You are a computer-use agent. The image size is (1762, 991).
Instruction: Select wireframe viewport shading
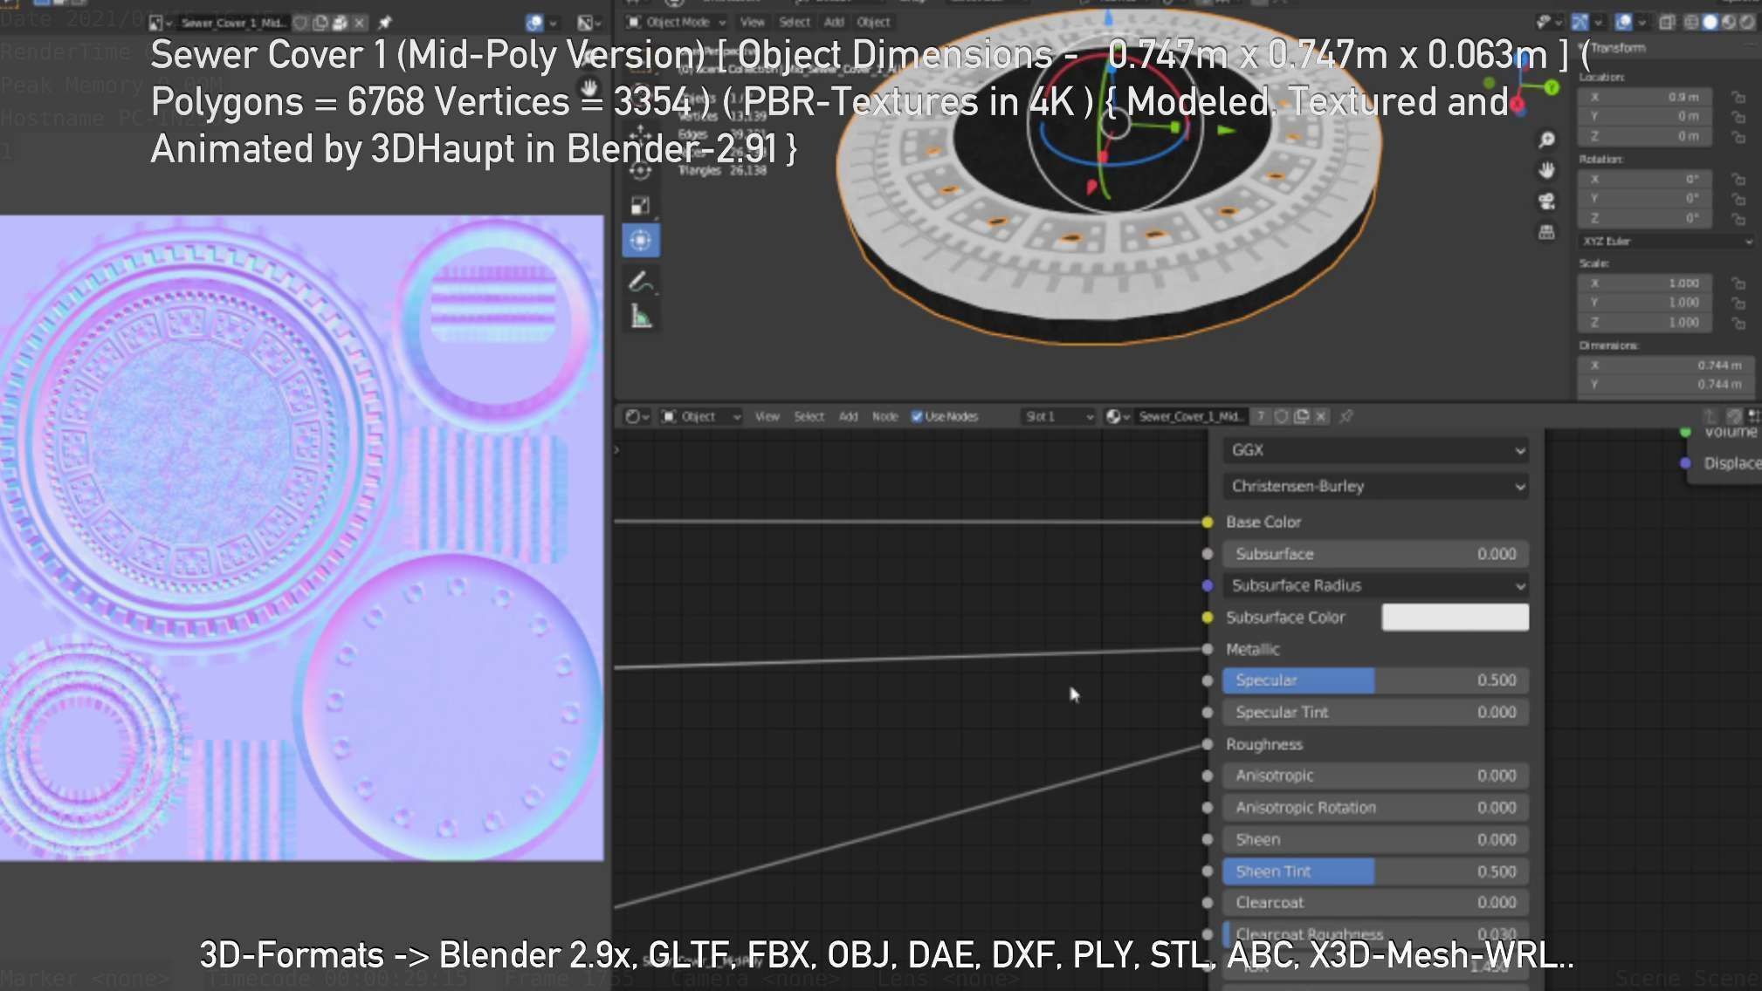tap(1691, 22)
